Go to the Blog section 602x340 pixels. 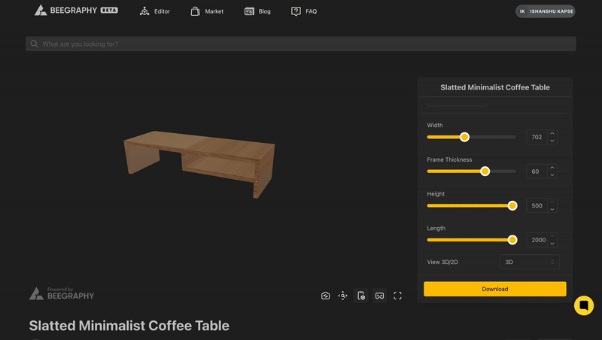pos(257,11)
